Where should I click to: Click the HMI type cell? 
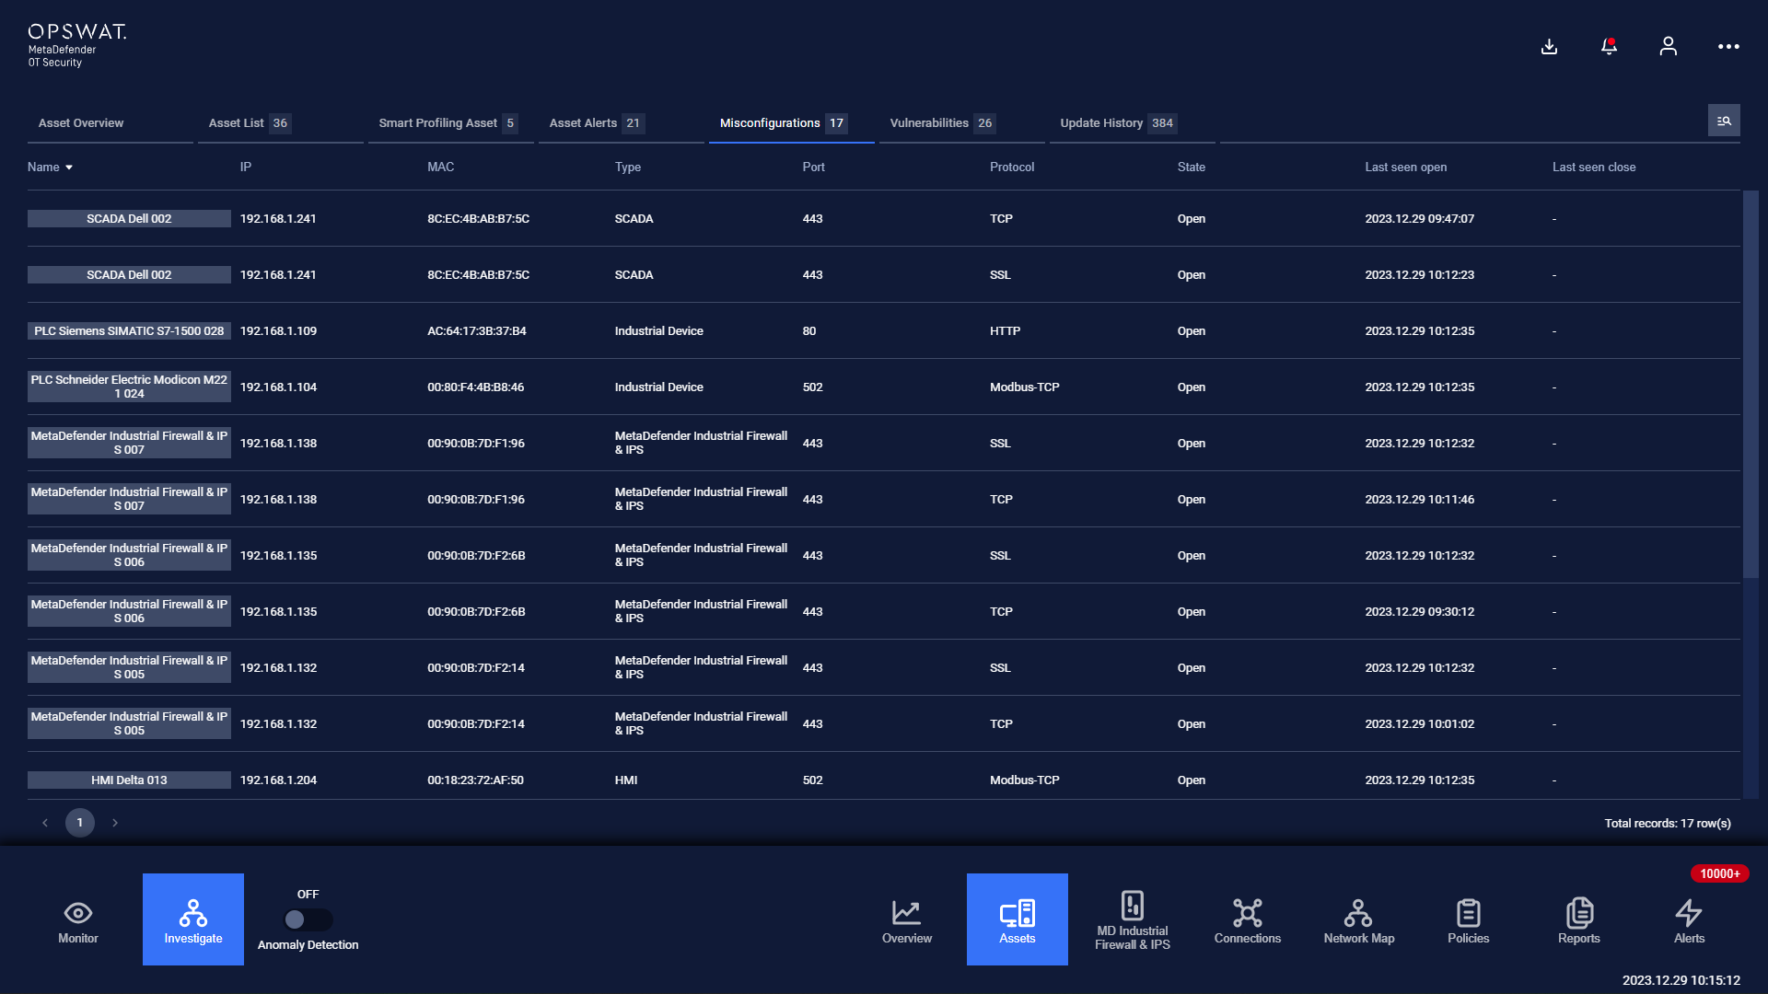(x=626, y=780)
